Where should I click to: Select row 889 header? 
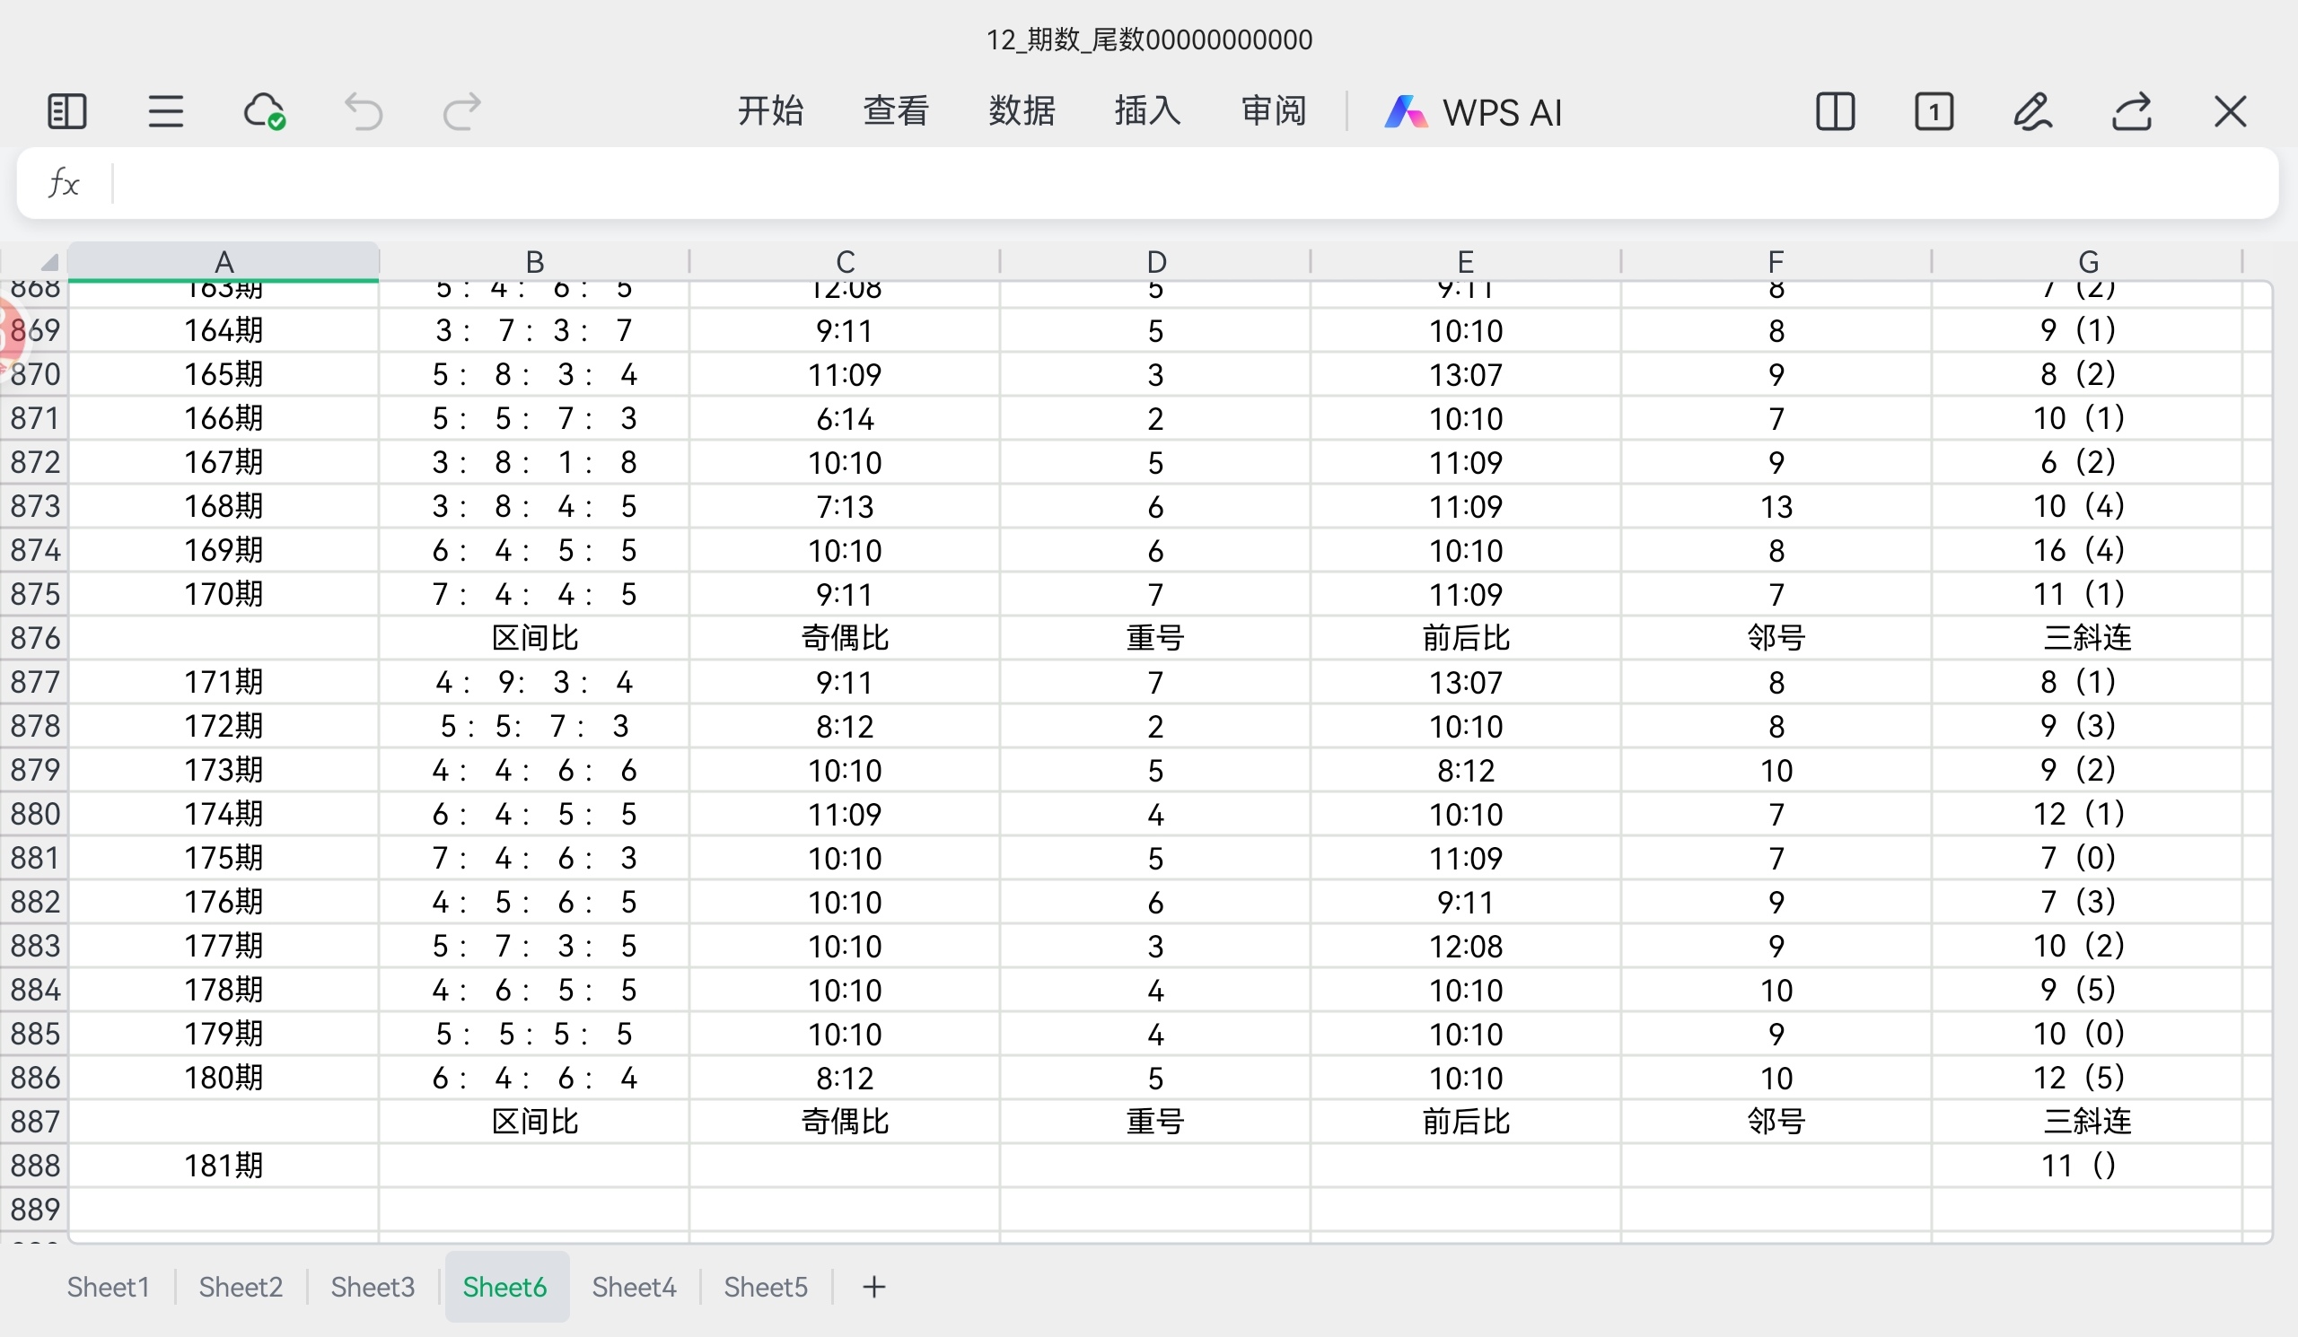coord(35,1210)
